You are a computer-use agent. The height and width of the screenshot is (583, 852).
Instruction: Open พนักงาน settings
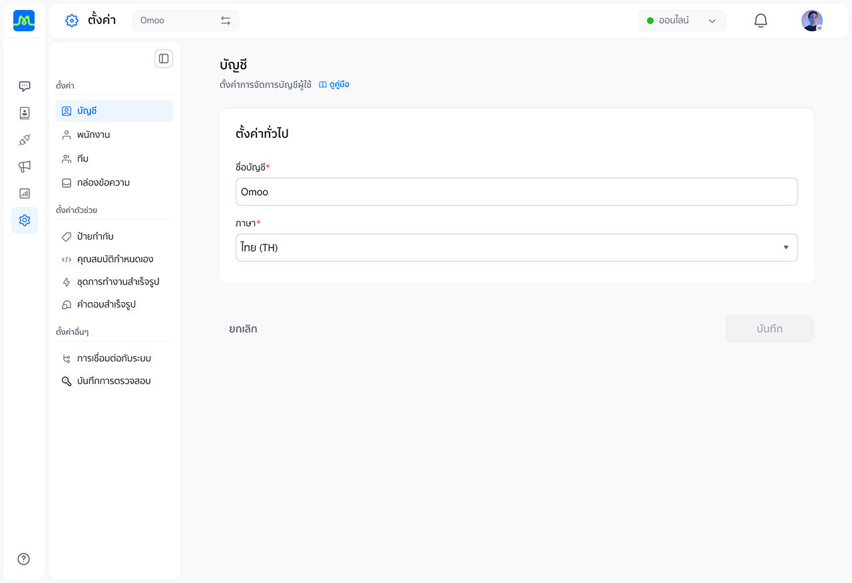[114, 135]
